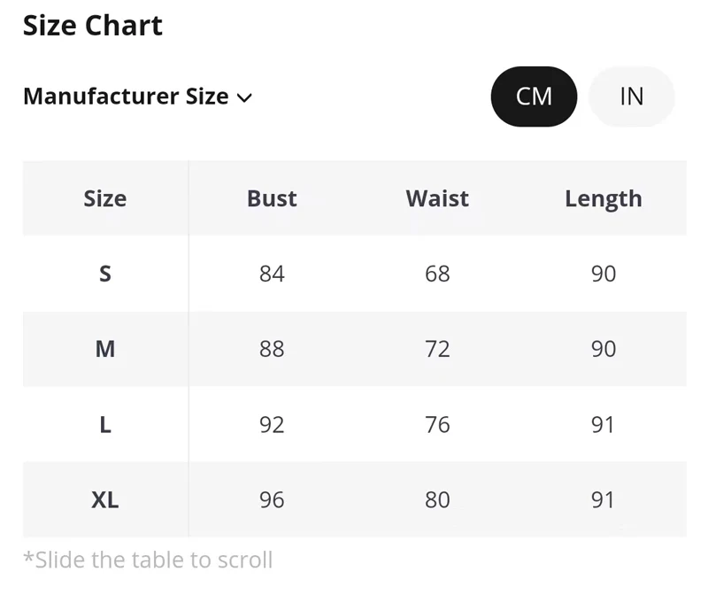Click the chevron next to Manufacturer Size
Viewport: 708px width, 595px height.
245,97
